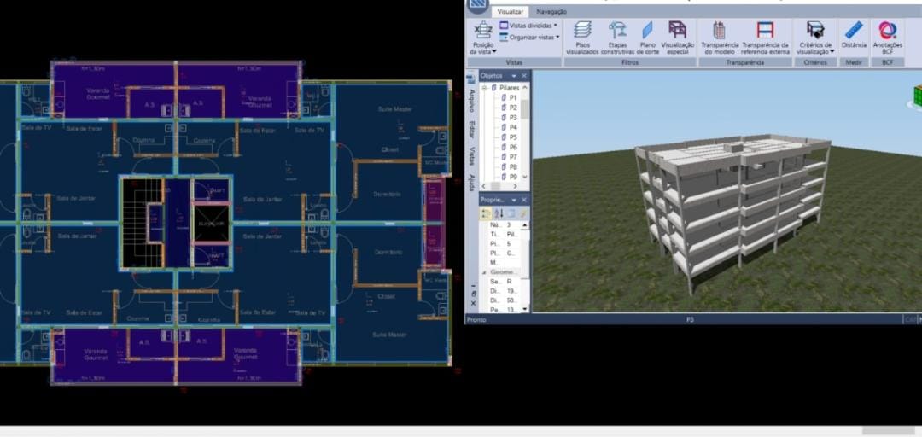Viewport: 922px width, 437px height.
Task: Toggle Transparência da referência externa
Action: click(x=765, y=38)
